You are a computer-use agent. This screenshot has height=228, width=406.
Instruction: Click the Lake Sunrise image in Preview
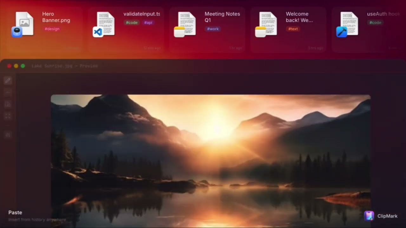(211, 158)
